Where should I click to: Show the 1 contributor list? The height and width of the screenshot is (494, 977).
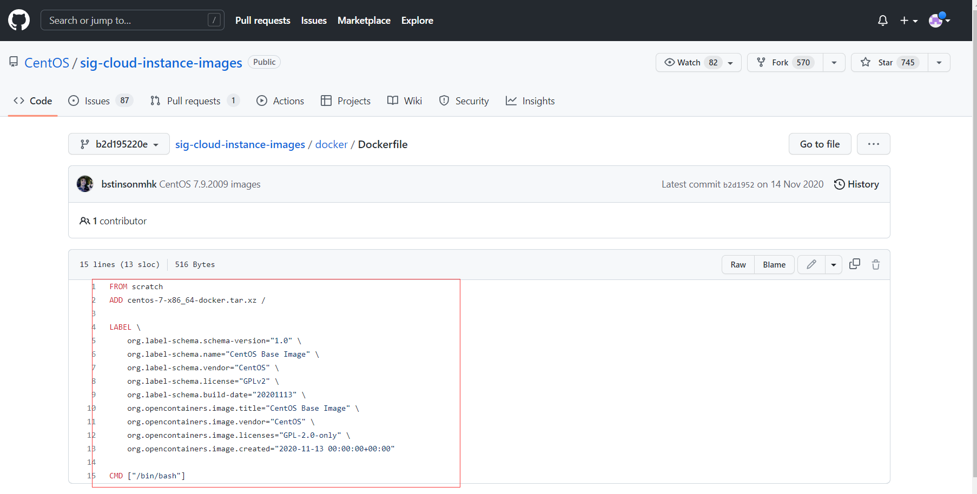click(113, 221)
